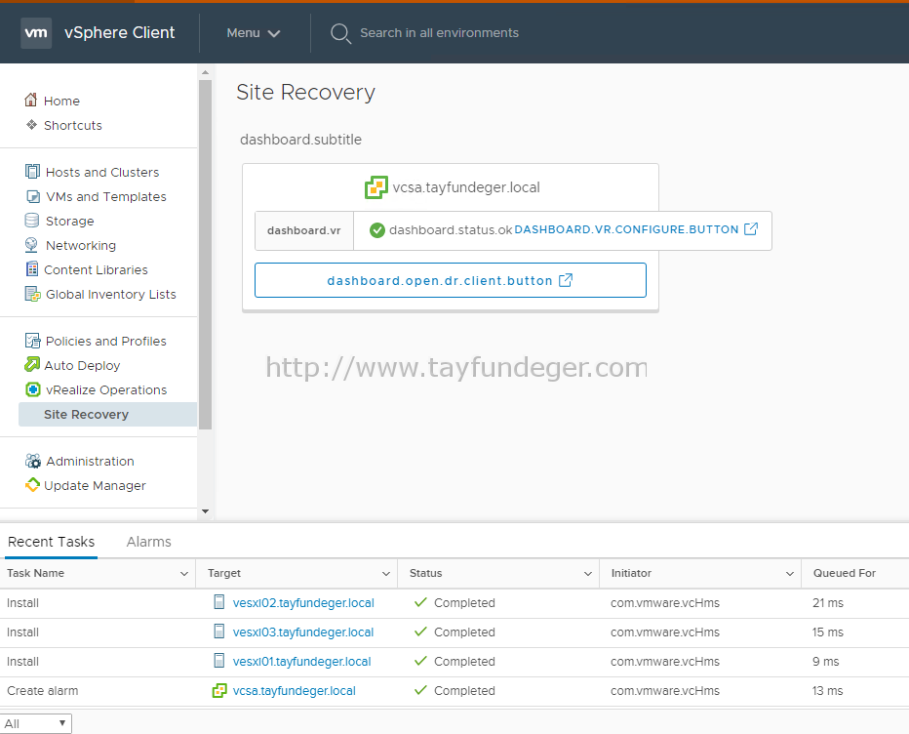Click Completed checkmark in vesxi01 row
The image size is (909, 734).
[421, 661]
